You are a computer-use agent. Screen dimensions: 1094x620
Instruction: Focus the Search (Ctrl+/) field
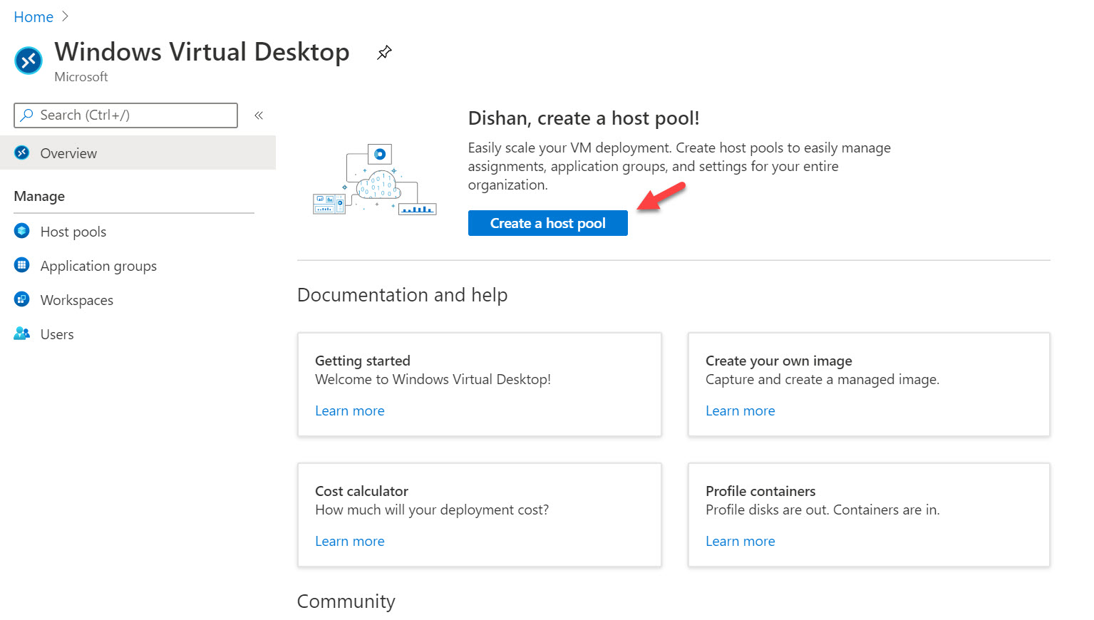click(x=125, y=115)
